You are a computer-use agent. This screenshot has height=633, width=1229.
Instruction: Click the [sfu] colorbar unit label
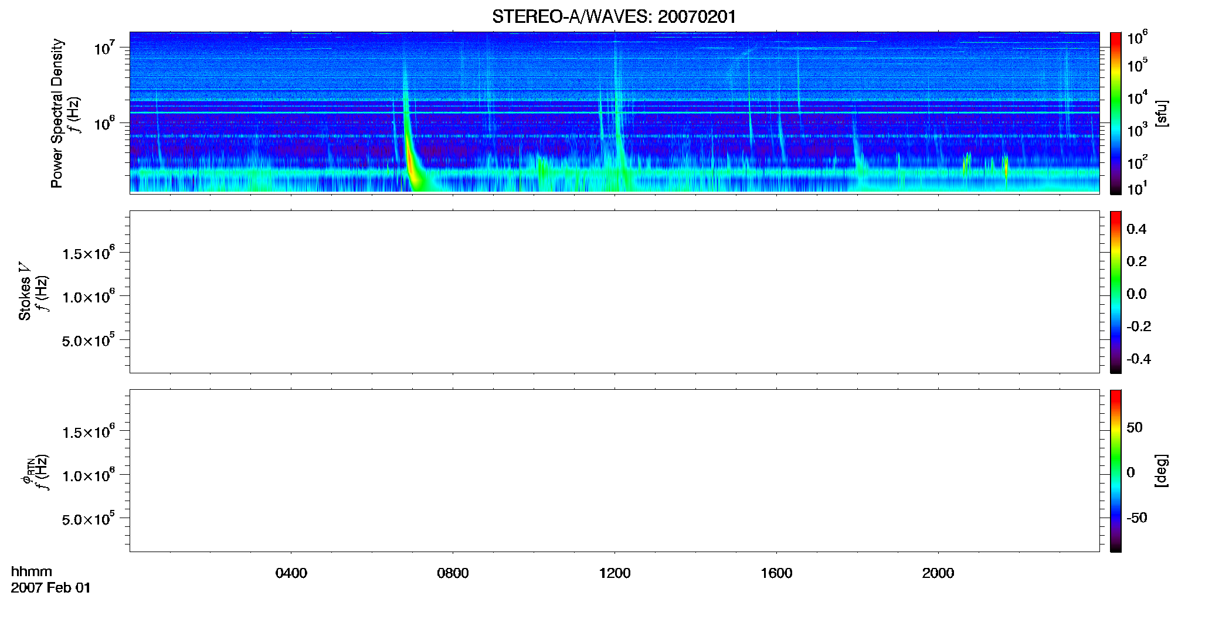coord(1162,113)
